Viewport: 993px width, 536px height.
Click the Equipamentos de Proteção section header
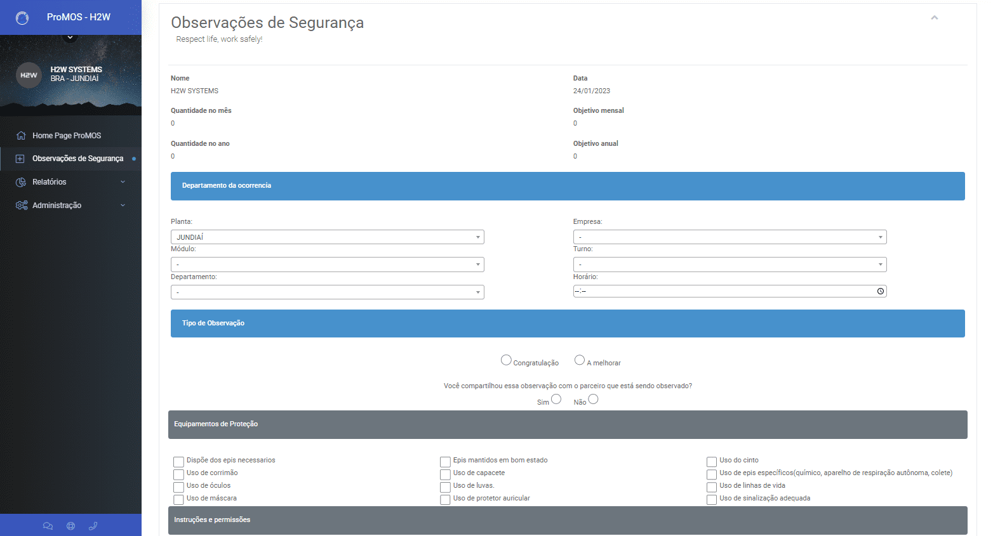tap(568, 424)
